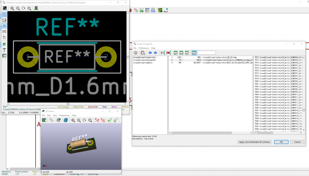Select footprint entry number 7590
Screen dimensions: 309x176
(x=278, y=108)
